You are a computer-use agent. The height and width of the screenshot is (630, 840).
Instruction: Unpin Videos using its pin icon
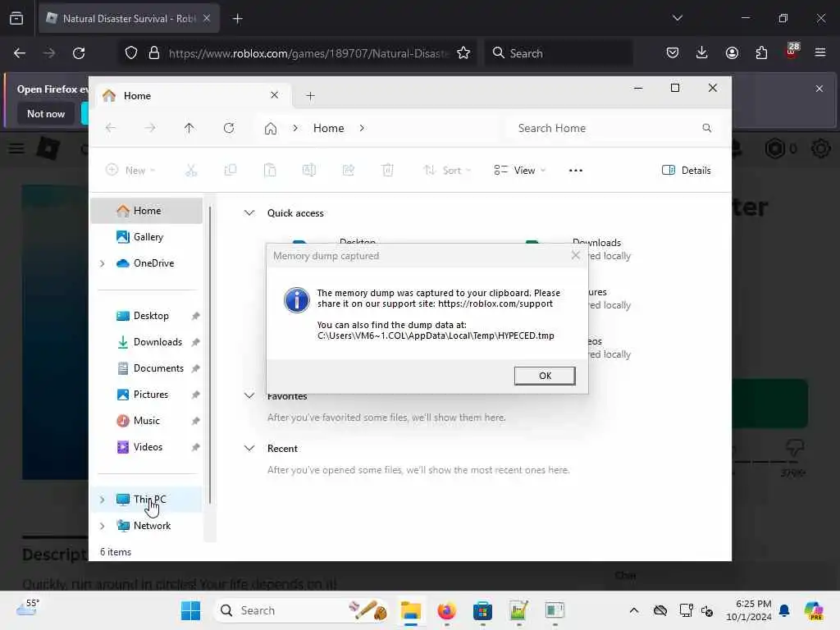(x=195, y=447)
